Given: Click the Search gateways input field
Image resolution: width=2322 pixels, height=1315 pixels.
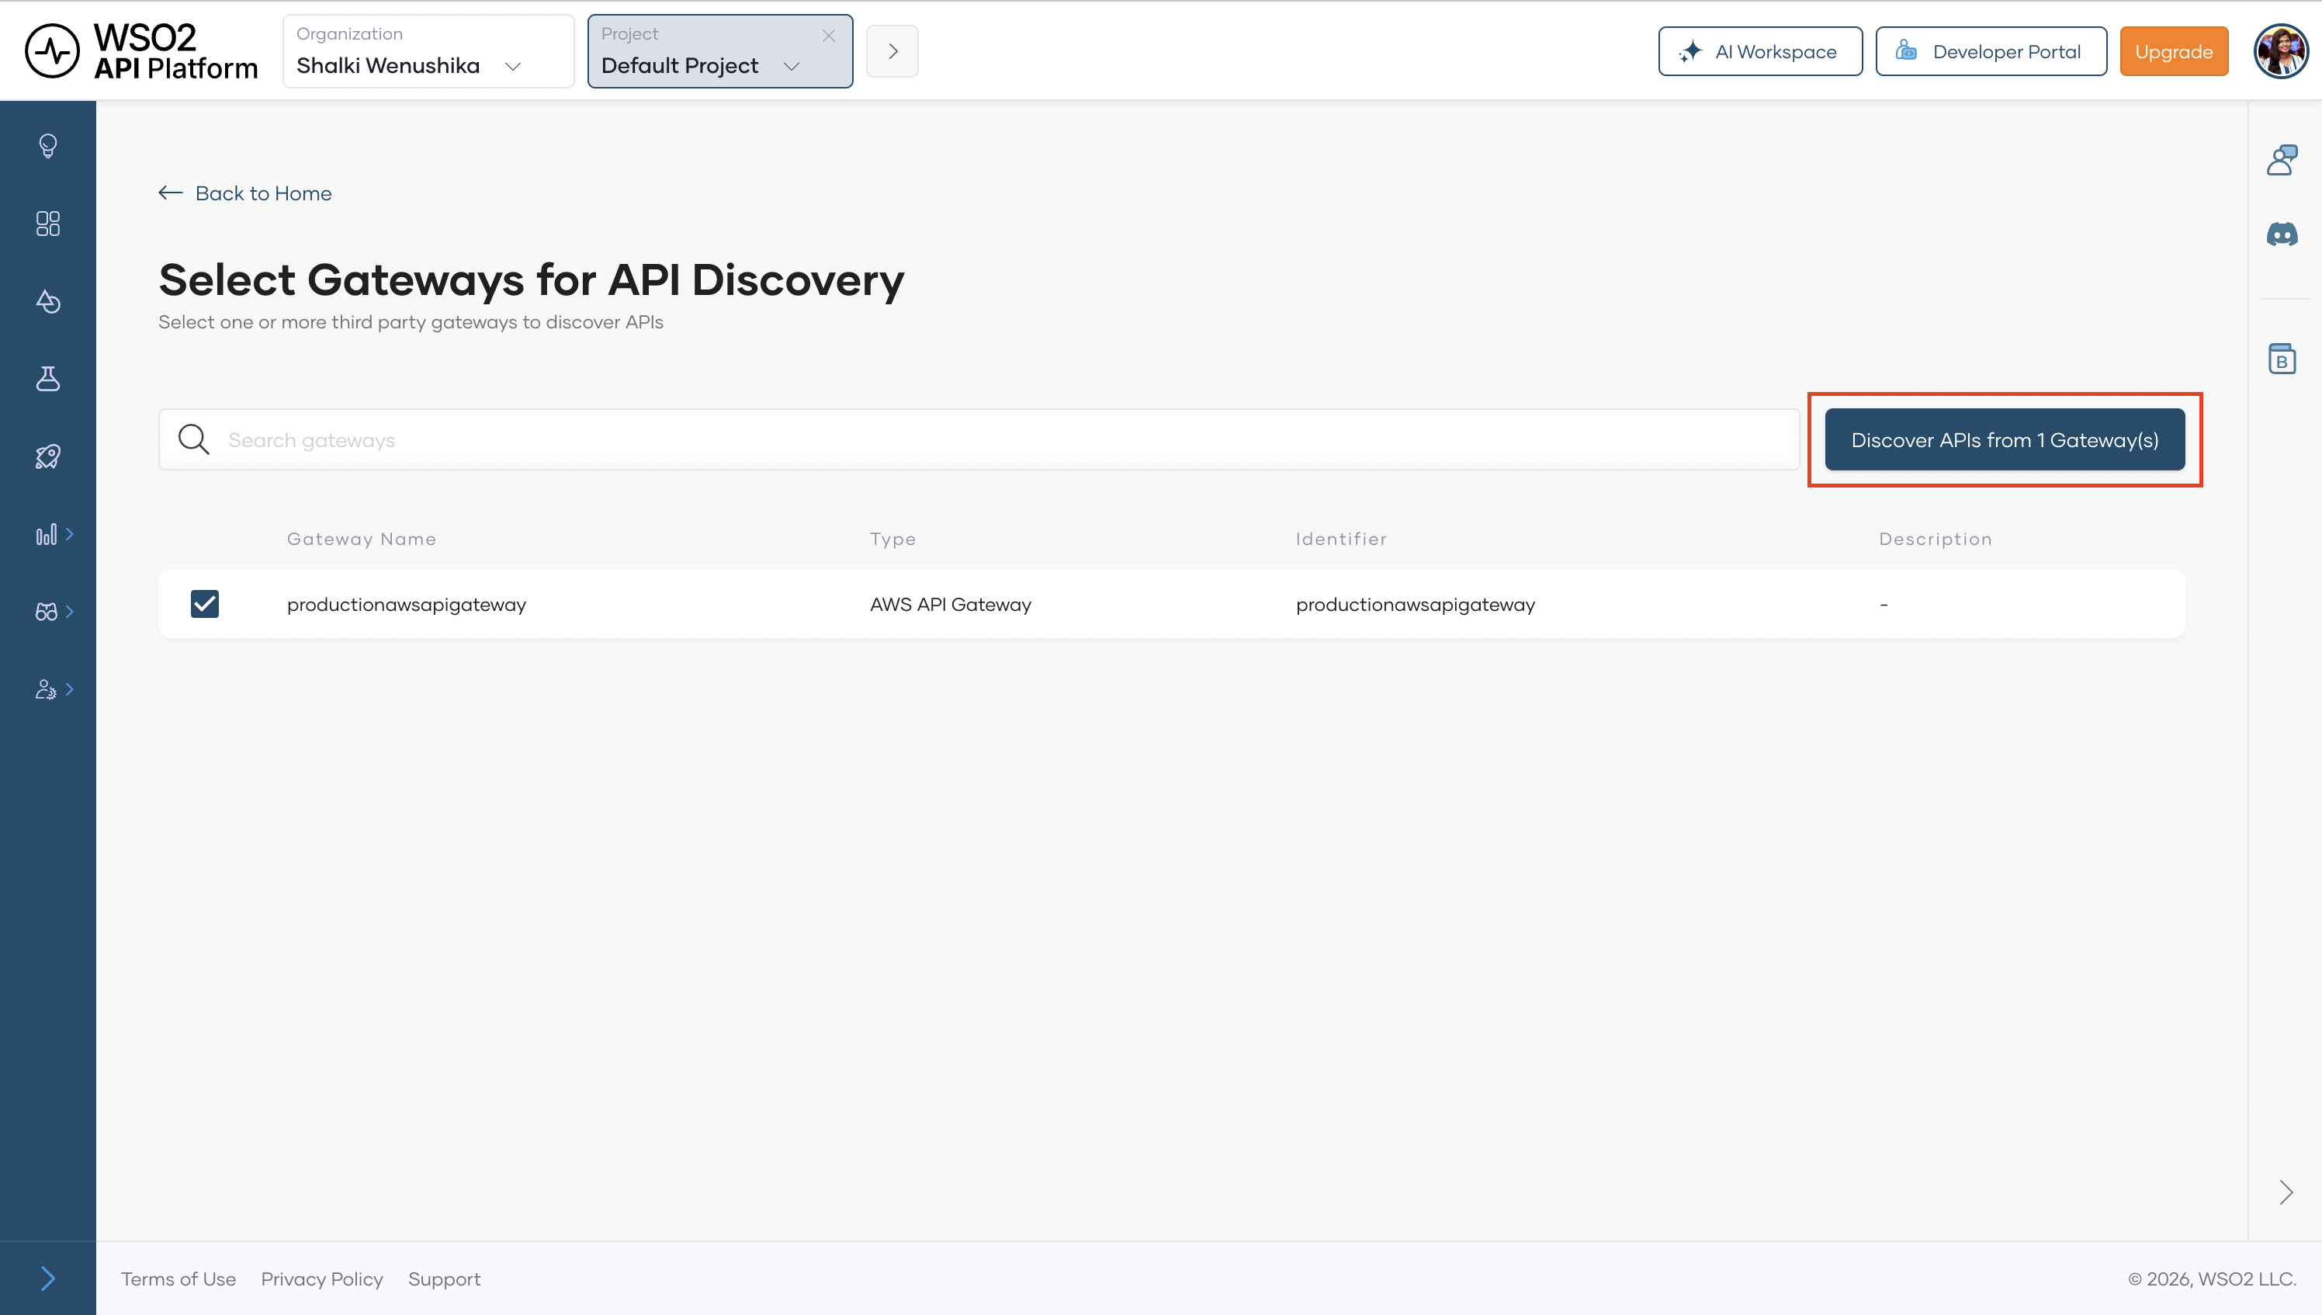Looking at the screenshot, I should pyautogui.click(x=979, y=440).
